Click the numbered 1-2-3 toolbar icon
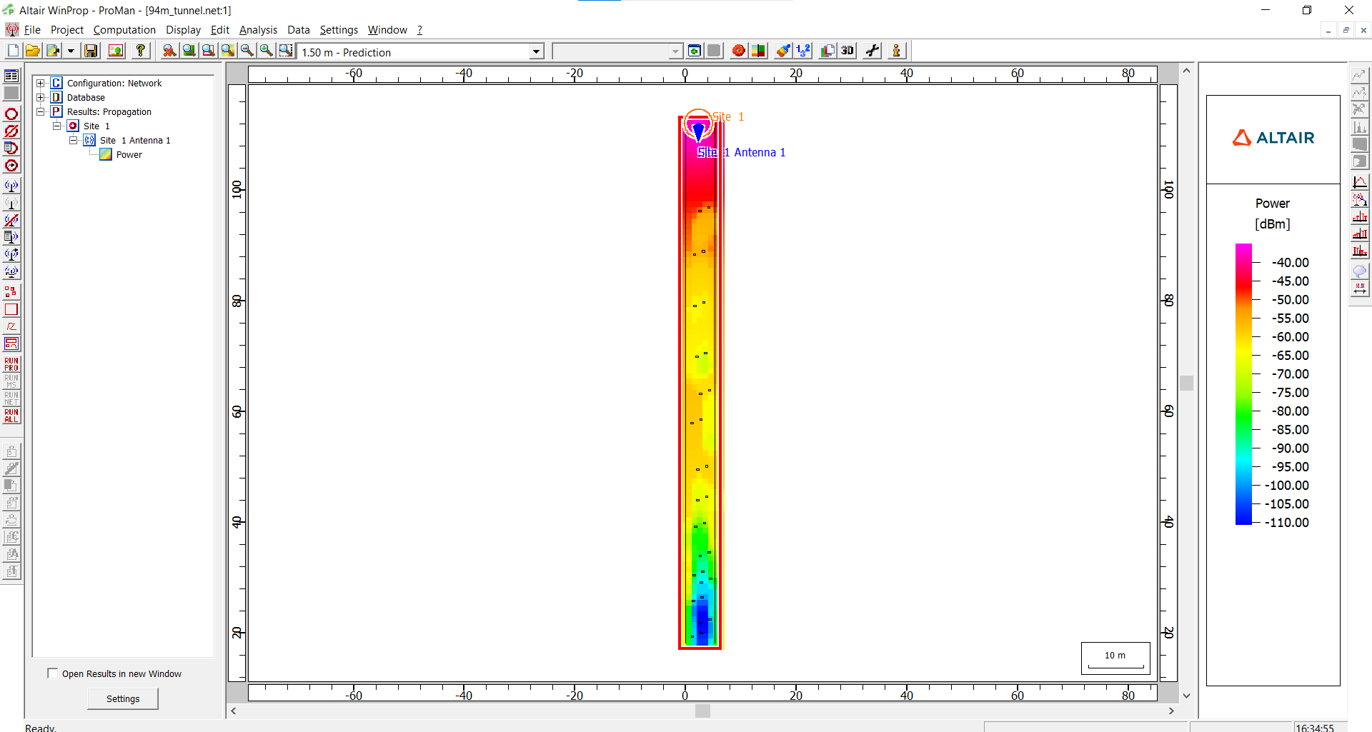This screenshot has width=1372, height=732. pos(803,51)
